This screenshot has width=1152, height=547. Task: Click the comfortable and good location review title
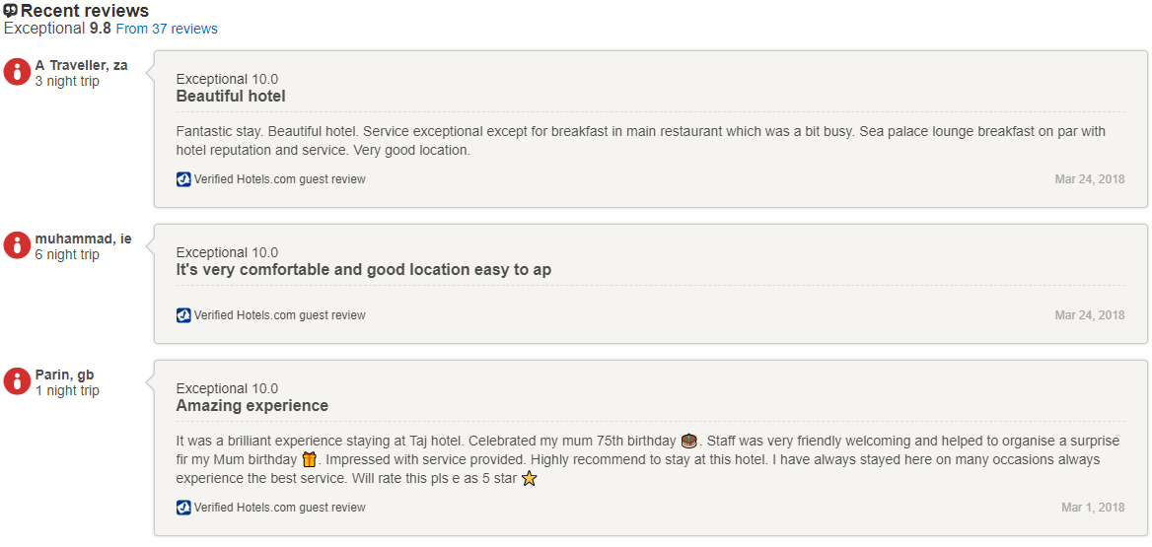click(x=364, y=270)
